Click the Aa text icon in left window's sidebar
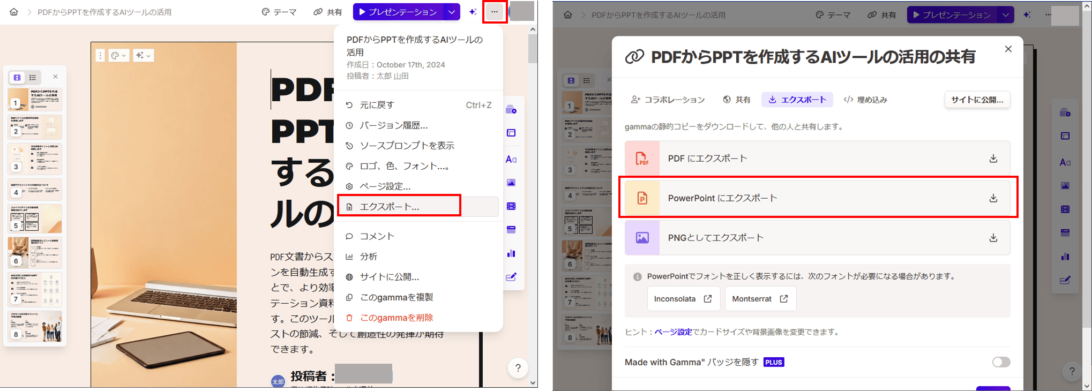 click(511, 159)
